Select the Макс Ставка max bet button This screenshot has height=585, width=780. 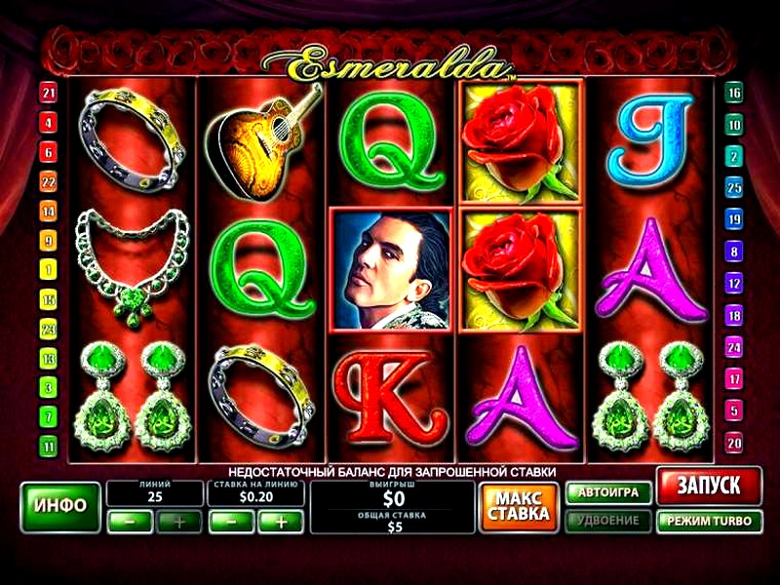(x=519, y=507)
